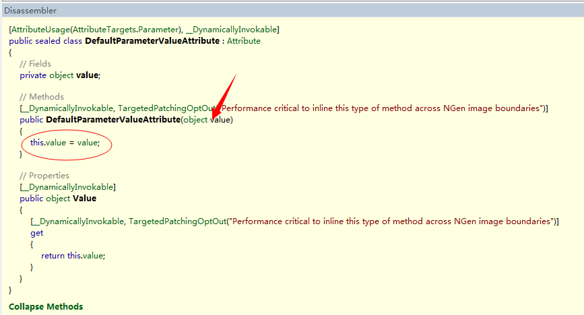The image size is (584, 315).
Task: Click the "this.value = value;" statement
Action: tap(65, 143)
